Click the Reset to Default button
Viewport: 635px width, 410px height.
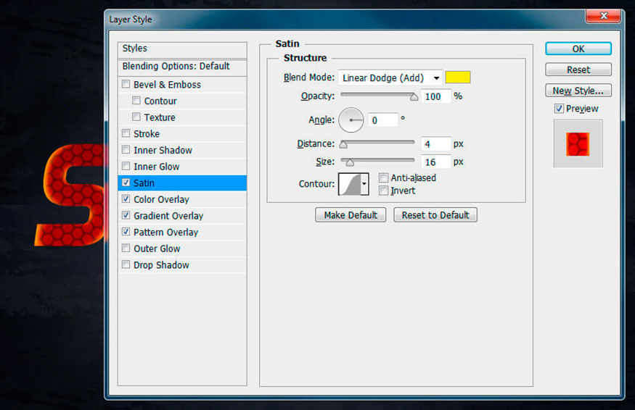pyautogui.click(x=435, y=214)
